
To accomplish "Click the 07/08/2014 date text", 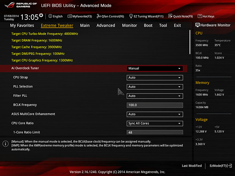I will pos(11,16).
